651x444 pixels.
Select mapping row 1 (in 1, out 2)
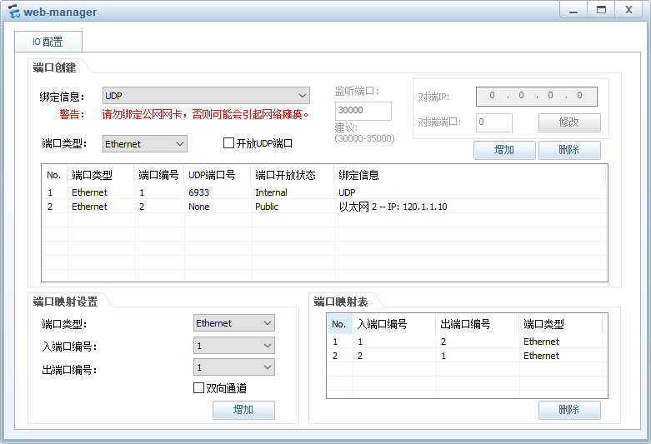coord(467,342)
